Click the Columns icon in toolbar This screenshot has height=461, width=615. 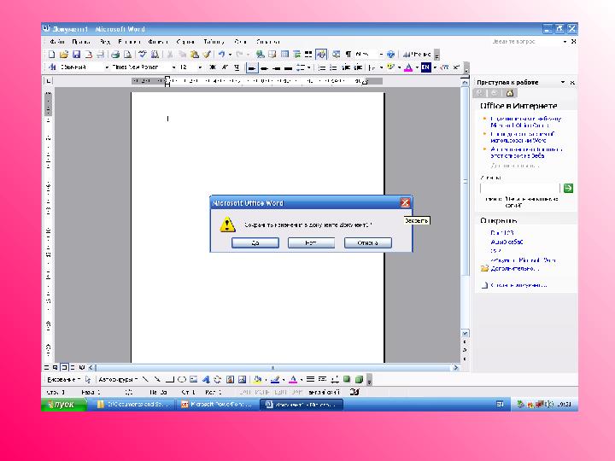(308, 54)
